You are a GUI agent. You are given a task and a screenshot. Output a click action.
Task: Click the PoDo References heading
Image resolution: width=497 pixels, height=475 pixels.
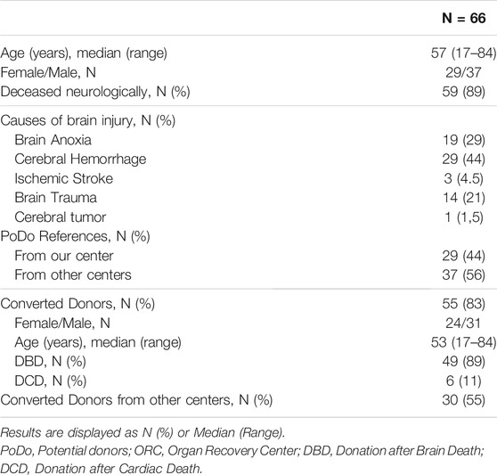pyautogui.click(x=75, y=236)
